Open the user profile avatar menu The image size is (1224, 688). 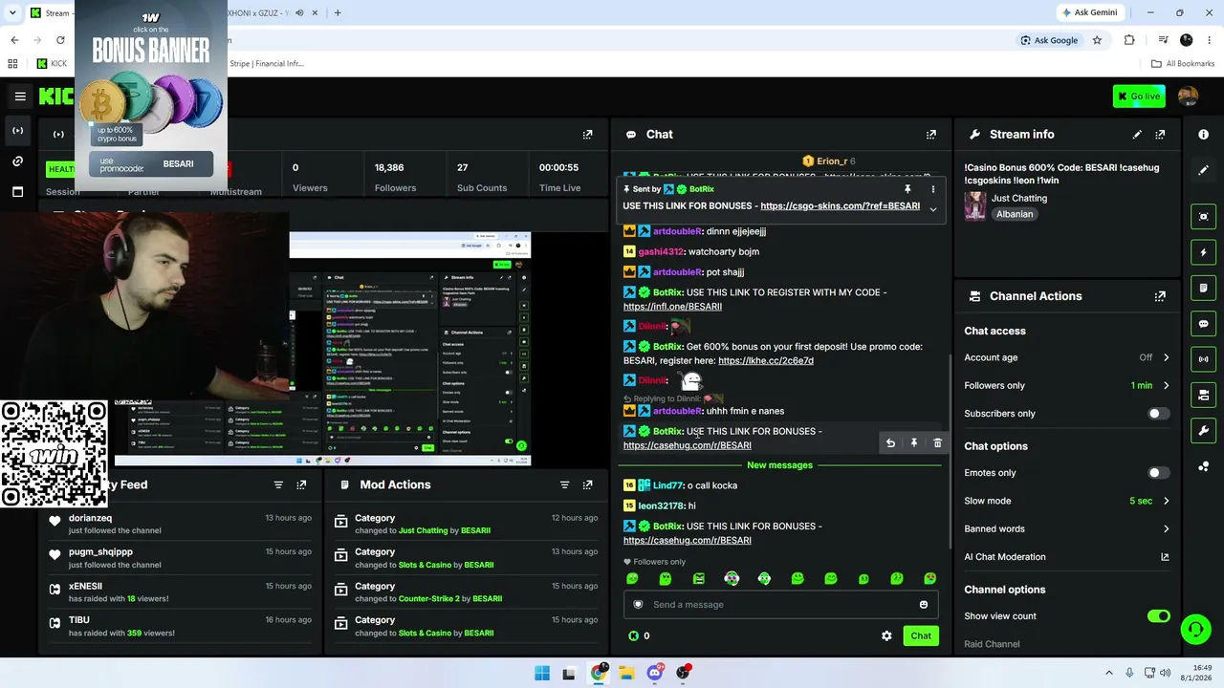(1188, 97)
